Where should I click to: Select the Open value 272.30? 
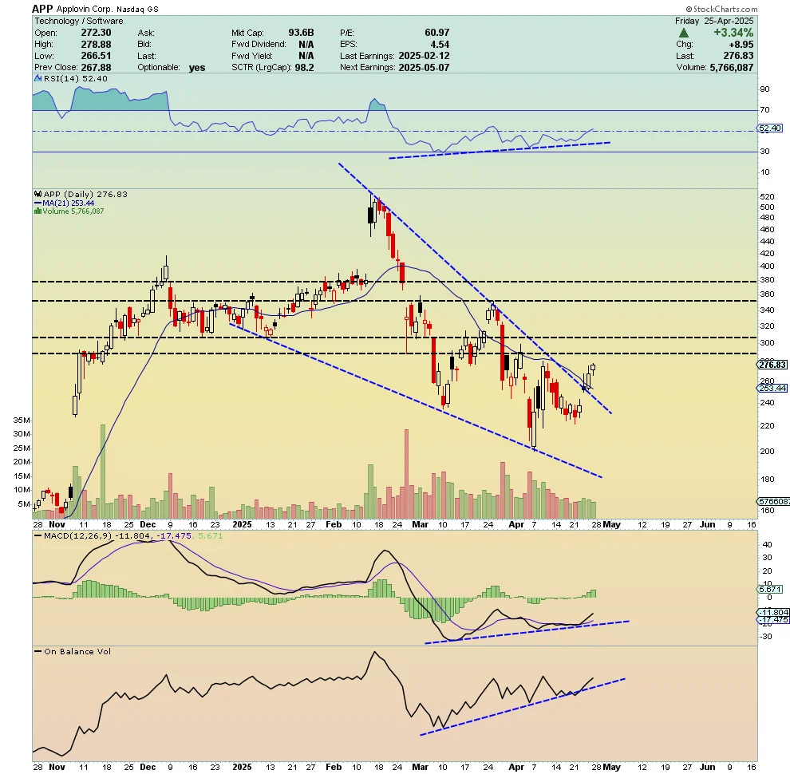[x=97, y=33]
